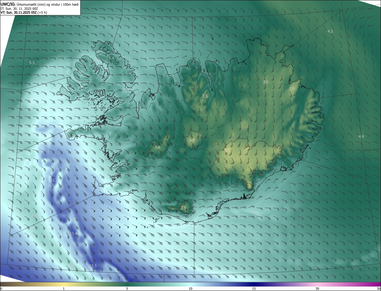This screenshot has height=291, width=381.
Task: Click the 'VT: Sun. 30.11.2025 05Z (+5 h)' line
Action: pos(24,12)
